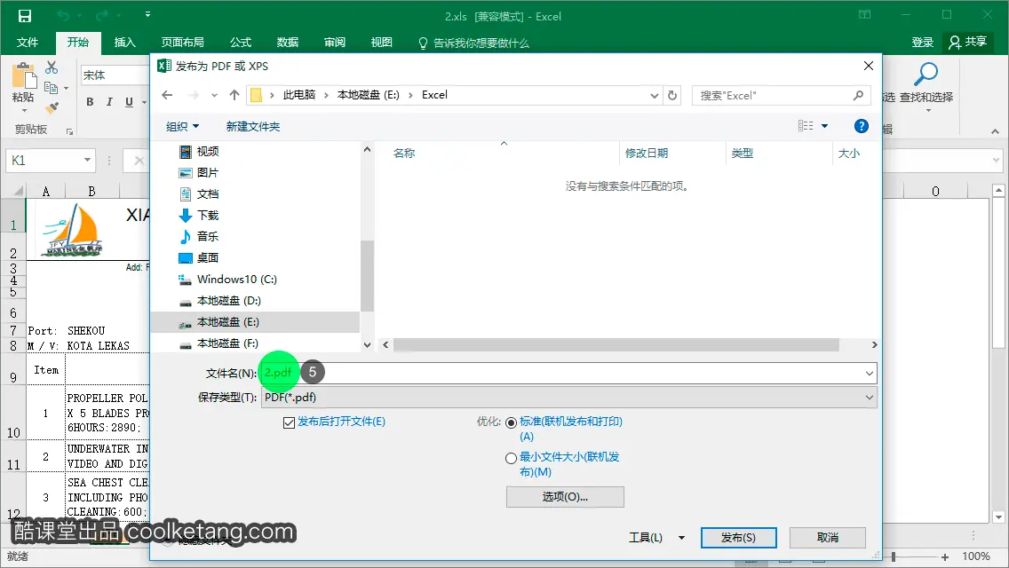Open the 工具(L) dropdown
The width and height of the screenshot is (1009, 568).
point(656,537)
